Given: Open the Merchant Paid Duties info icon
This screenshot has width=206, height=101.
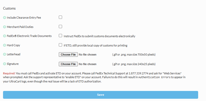Looking at the screenshot, I should click(x=5, y=27).
